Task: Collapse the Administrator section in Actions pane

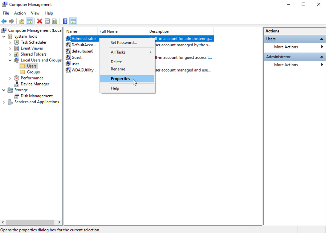Action: coord(322,57)
